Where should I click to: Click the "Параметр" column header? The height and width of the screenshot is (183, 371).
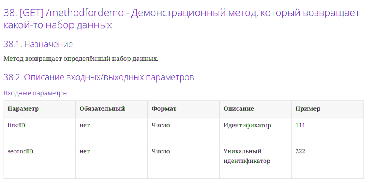[x=23, y=109]
